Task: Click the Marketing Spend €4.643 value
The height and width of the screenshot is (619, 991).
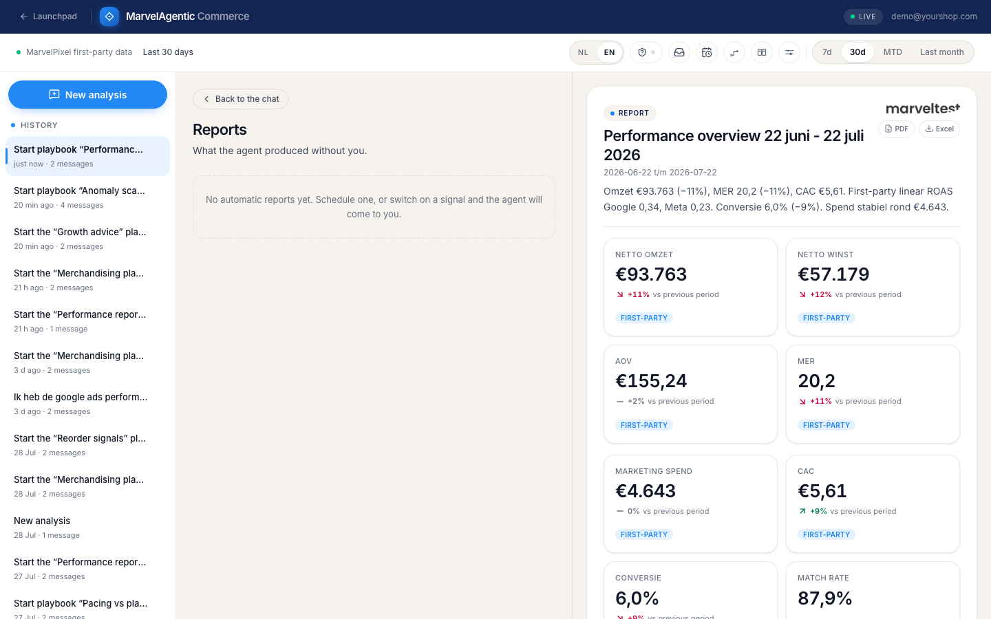Action: click(x=646, y=491)
